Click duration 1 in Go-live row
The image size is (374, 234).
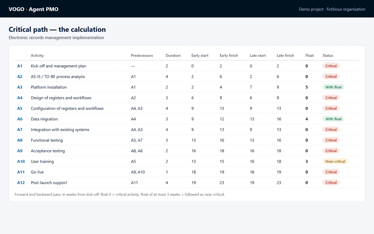pos(167,172)
